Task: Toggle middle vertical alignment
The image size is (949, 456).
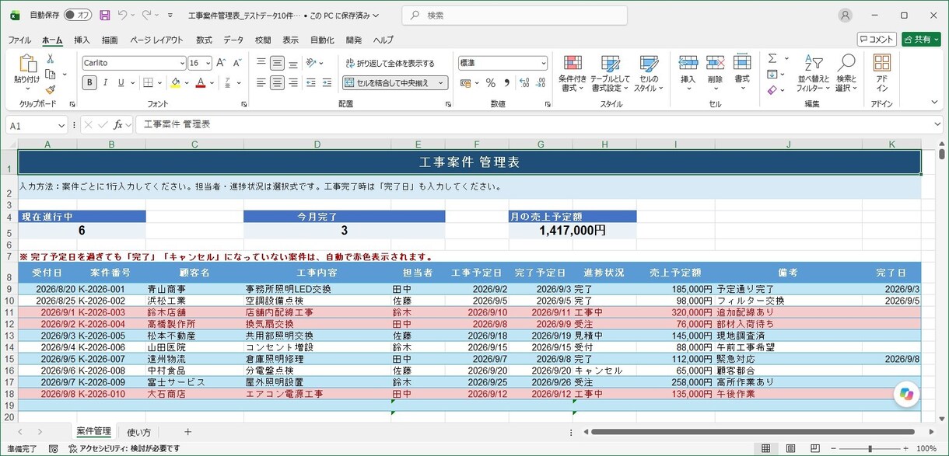Action: coord(278,63)
